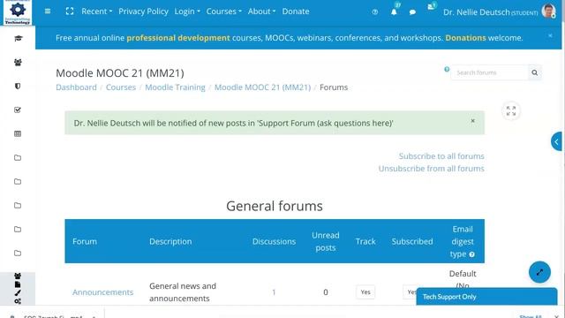565x318 pixels.
Task: Dismiss the blue announcement banner
Action: coord(550,35)
